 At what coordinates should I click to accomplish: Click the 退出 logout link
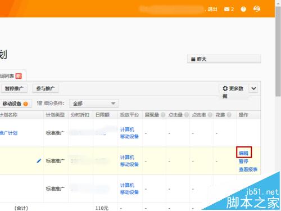(212, 9)
